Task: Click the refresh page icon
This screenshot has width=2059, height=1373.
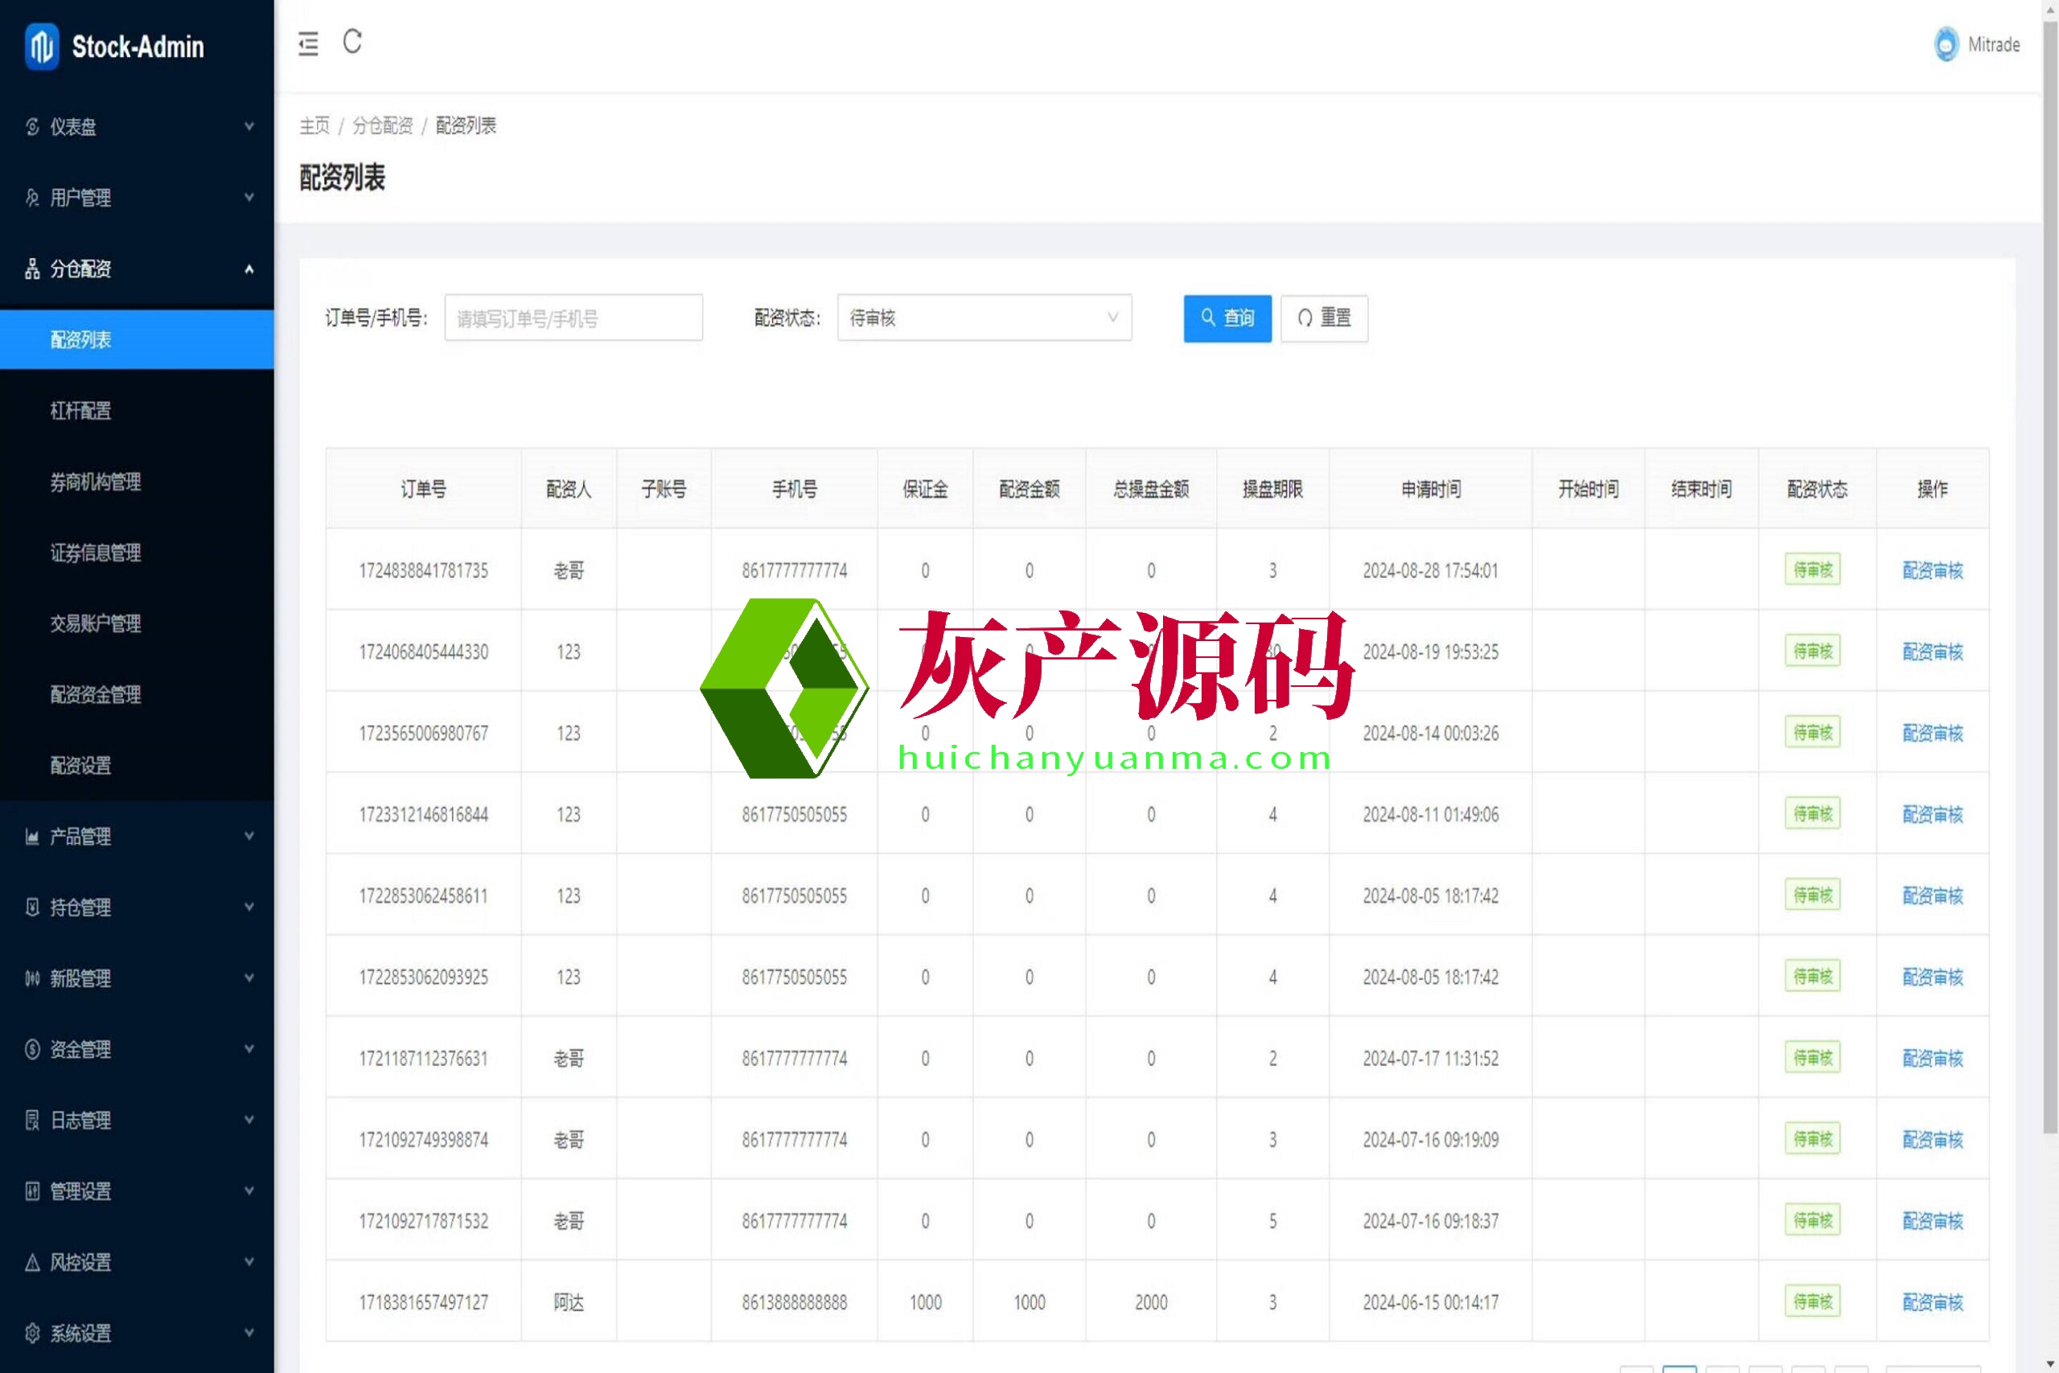Action: [352, 42]
